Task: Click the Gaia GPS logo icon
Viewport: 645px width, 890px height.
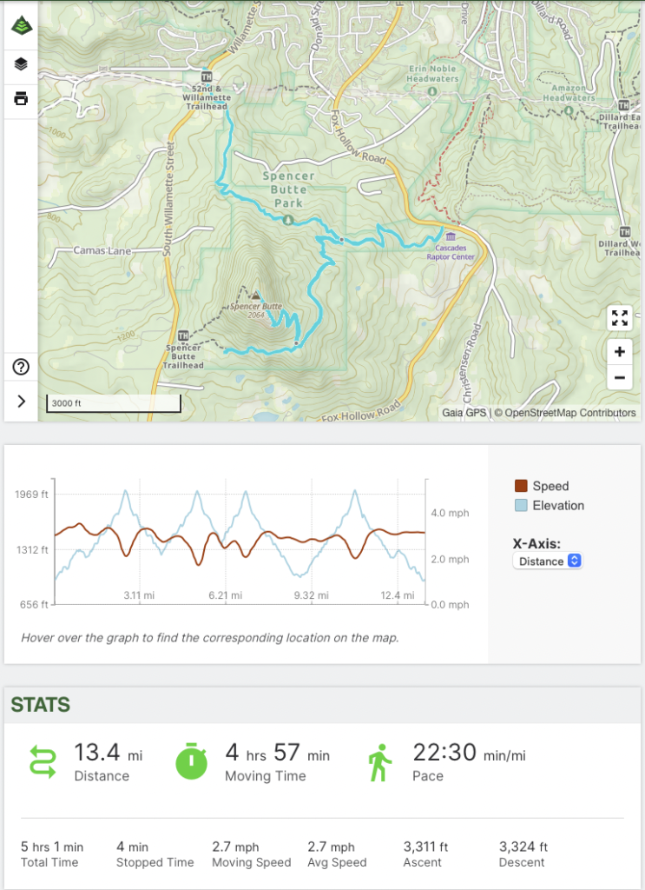Action: (x=21, y=25)
